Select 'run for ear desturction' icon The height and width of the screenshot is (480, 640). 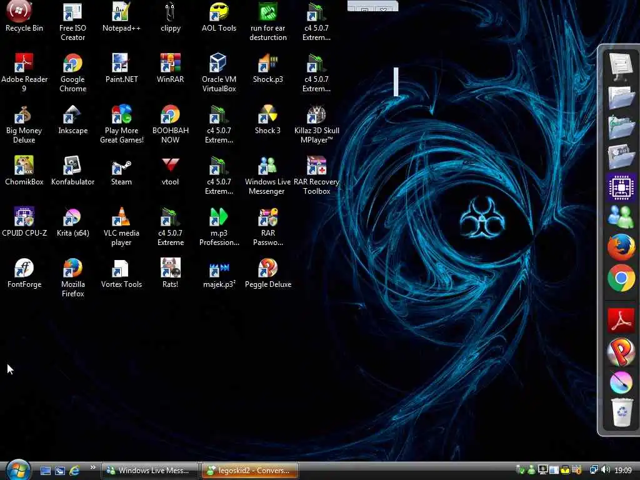point(267,21)
